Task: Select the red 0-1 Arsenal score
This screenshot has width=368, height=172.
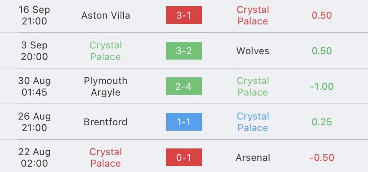Action: 184,157
